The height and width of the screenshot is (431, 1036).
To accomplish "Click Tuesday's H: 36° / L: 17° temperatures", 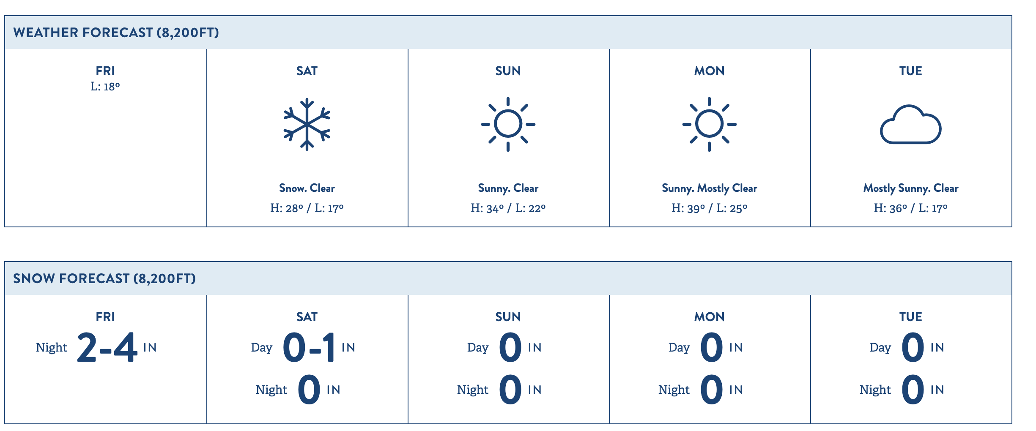I will tap(910, 208).
